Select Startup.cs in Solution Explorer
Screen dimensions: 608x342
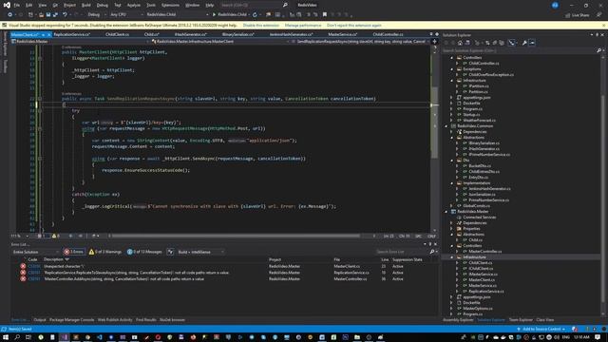(x=471, y=115)
